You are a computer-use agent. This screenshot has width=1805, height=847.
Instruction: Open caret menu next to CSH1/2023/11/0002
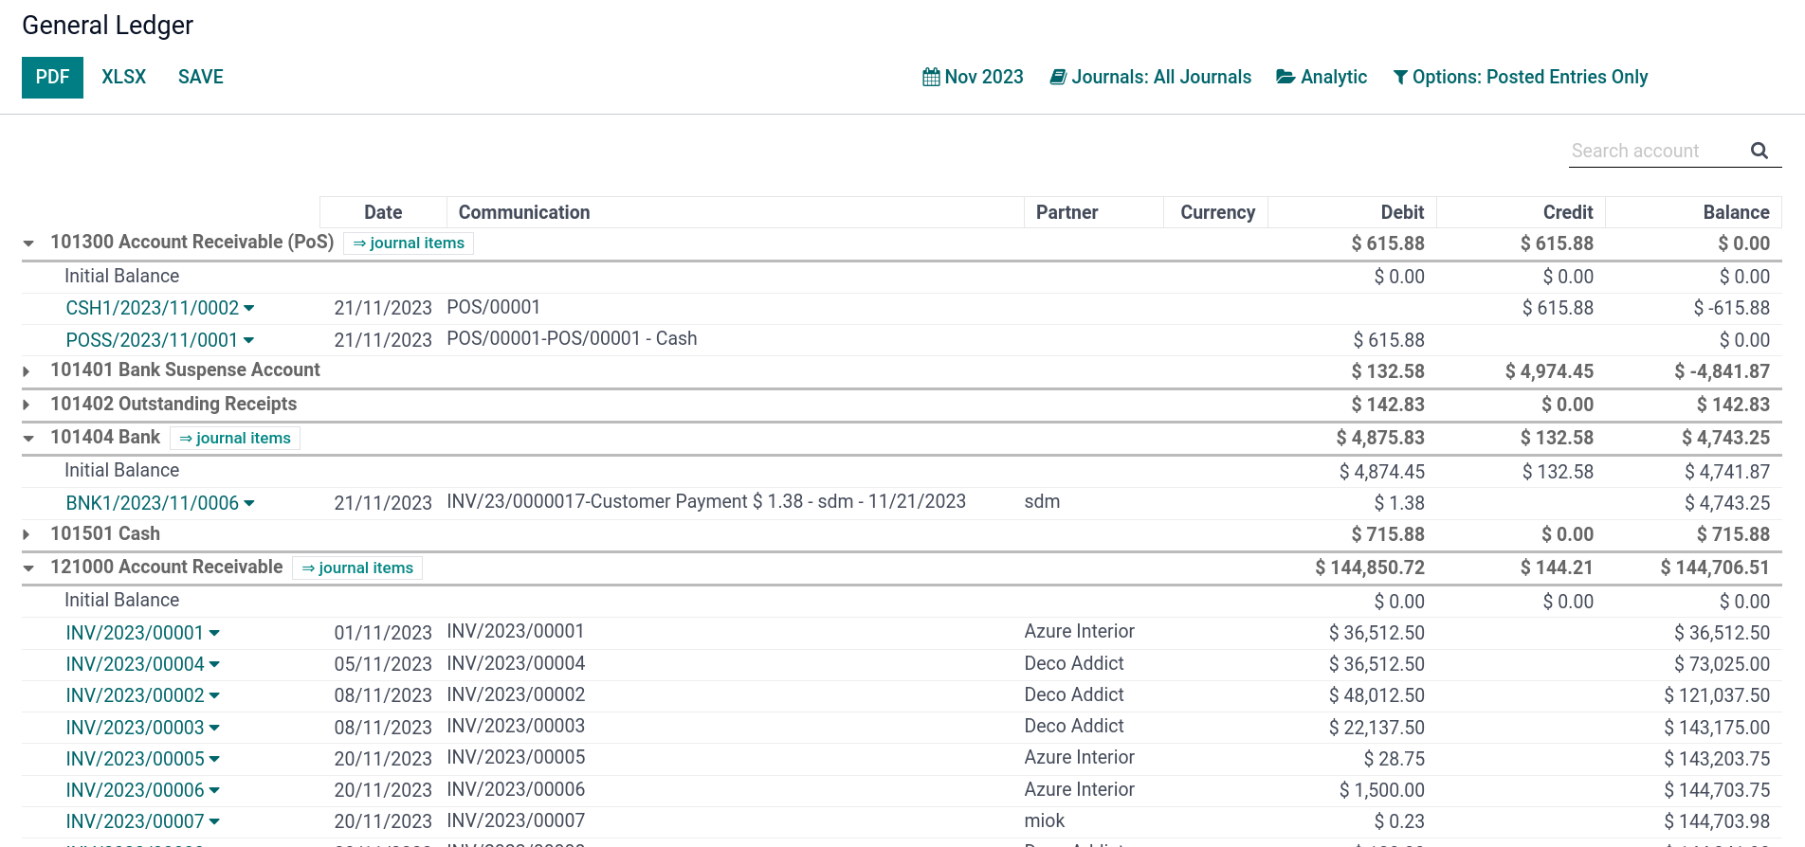pyautogui.click(x=249, y=308)
